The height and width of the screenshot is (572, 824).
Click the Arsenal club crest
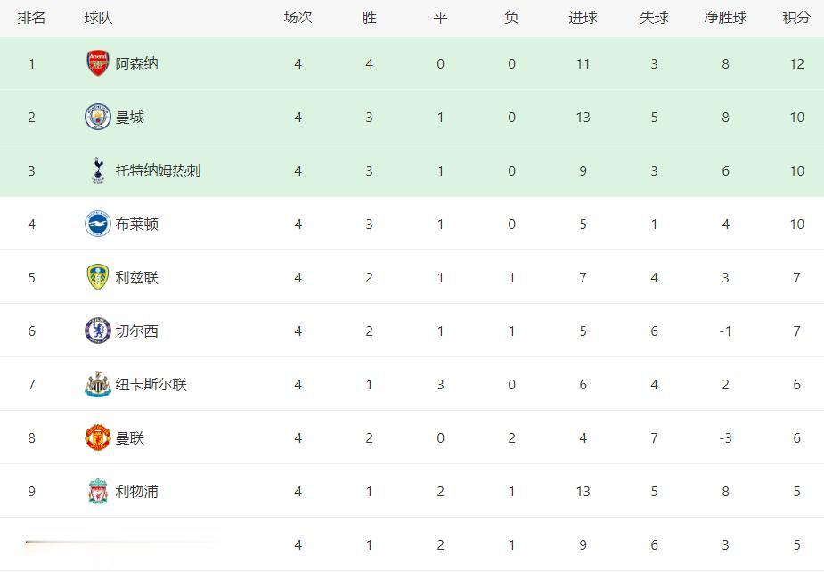click(98, 63)
